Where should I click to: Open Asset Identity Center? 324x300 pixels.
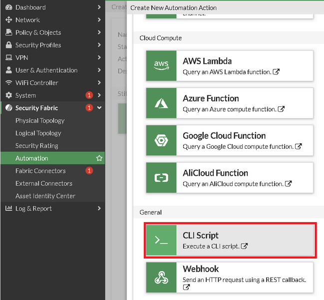tap(45, 196)
